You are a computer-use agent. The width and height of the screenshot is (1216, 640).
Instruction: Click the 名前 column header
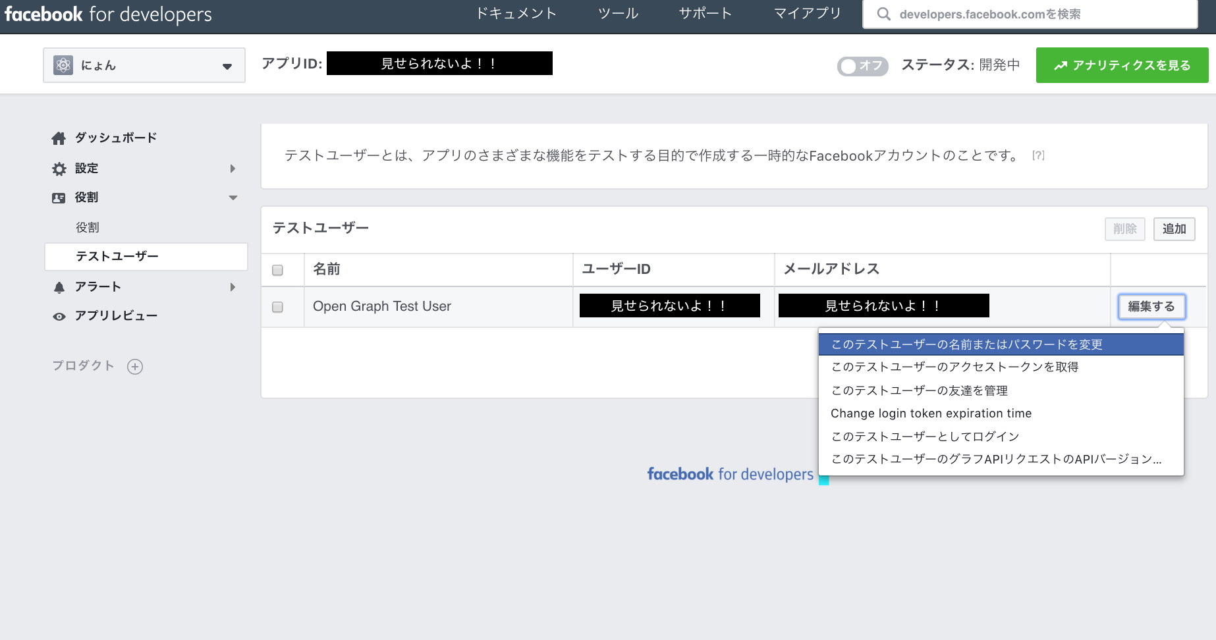pos(327,269)
